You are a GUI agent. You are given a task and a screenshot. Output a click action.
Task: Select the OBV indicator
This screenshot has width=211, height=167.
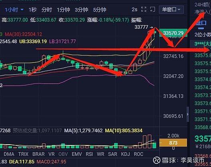pos(63,154)
